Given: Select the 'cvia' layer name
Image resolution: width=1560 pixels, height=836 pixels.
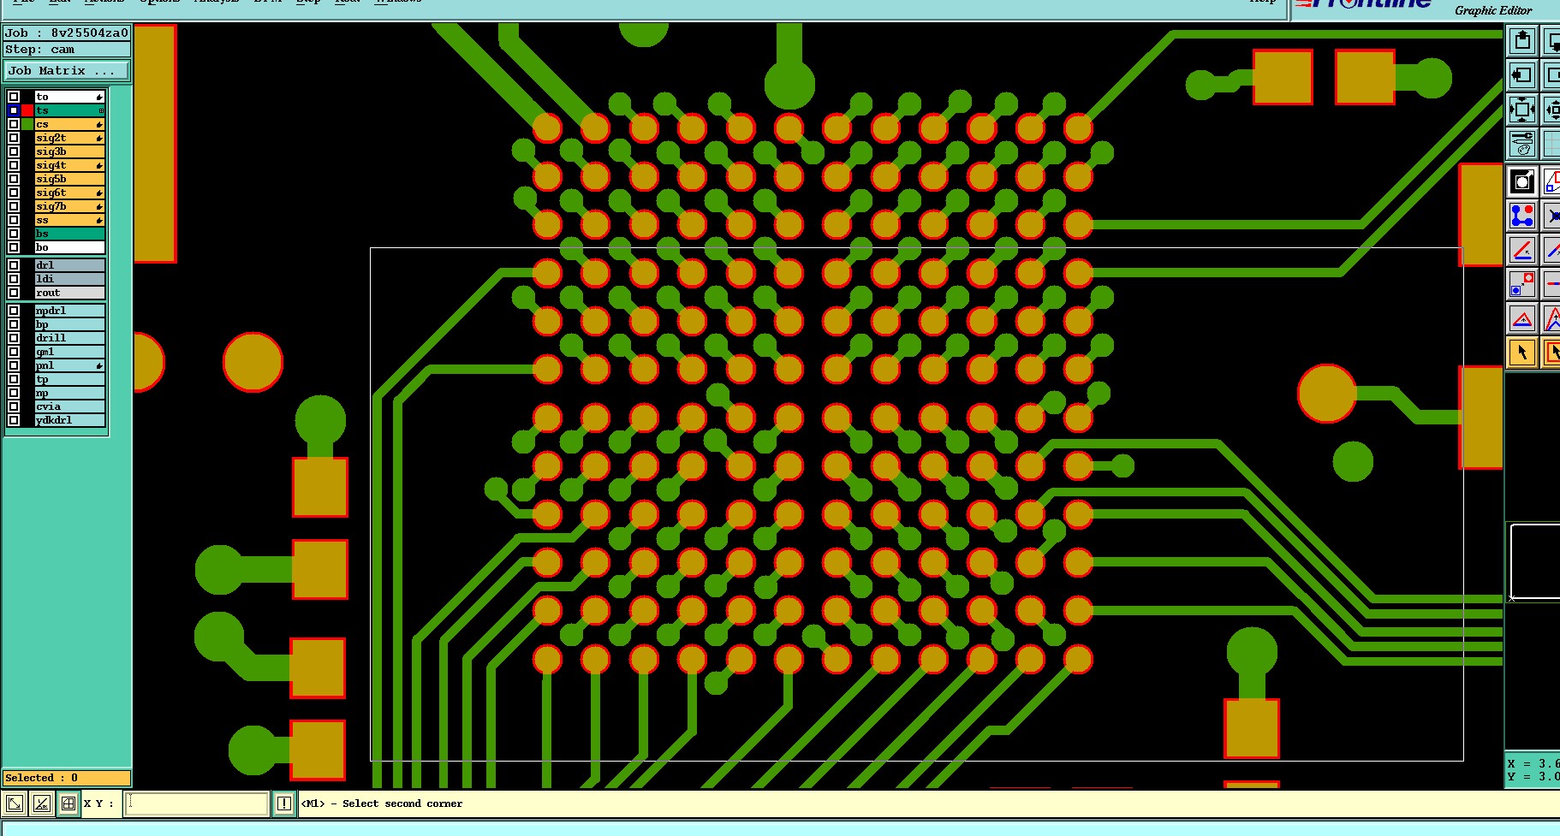Looking at the screenshot, I should tap(70, 406).
